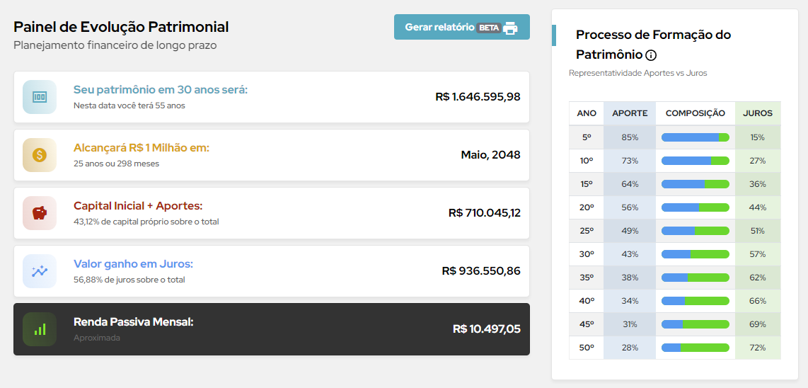Image resolution: width=808 pixels, height=388 pixels.
Task: Click the R$ 1.646.595,98 patrimônio value
Action: click(x=478, y=97)
